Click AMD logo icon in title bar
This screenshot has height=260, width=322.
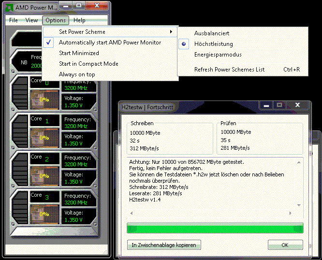(x=9, y=8)
